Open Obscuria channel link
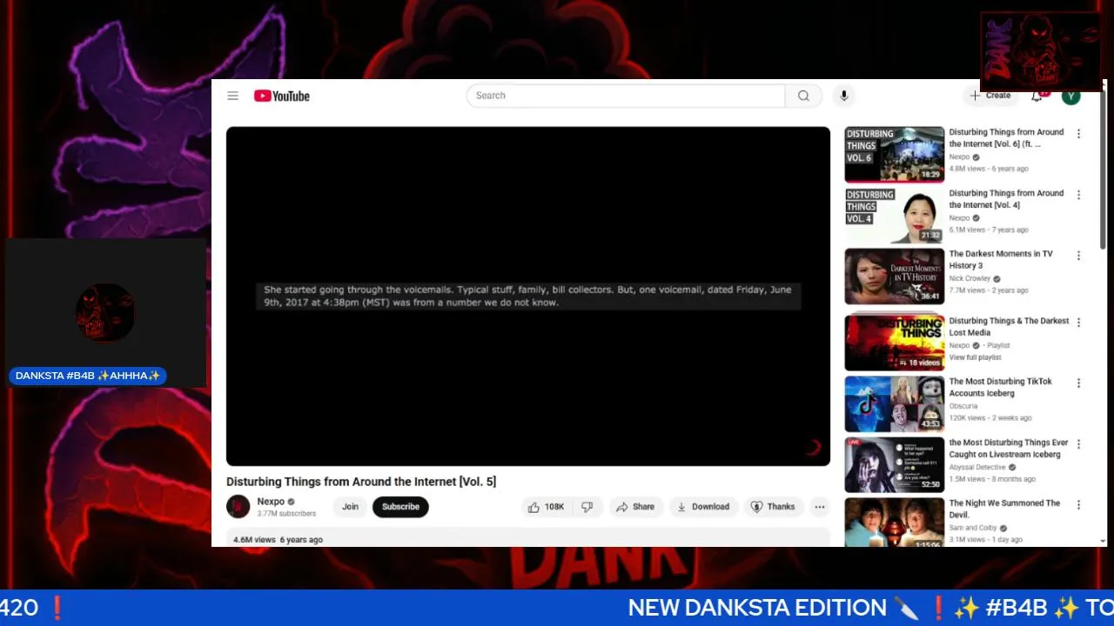This screenshot has width=1114, height=626. tap(963, 406)
